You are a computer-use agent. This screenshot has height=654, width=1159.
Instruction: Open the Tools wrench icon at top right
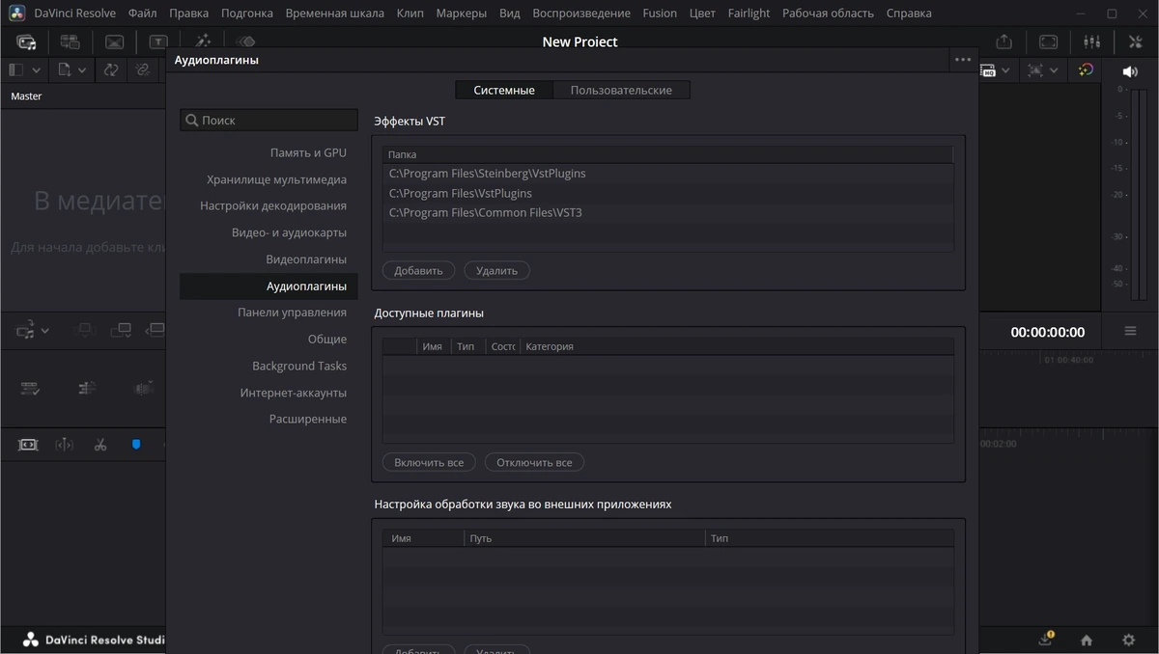1135,41
